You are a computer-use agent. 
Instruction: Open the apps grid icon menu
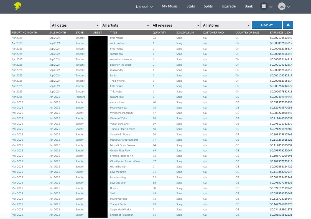(264, 6)
